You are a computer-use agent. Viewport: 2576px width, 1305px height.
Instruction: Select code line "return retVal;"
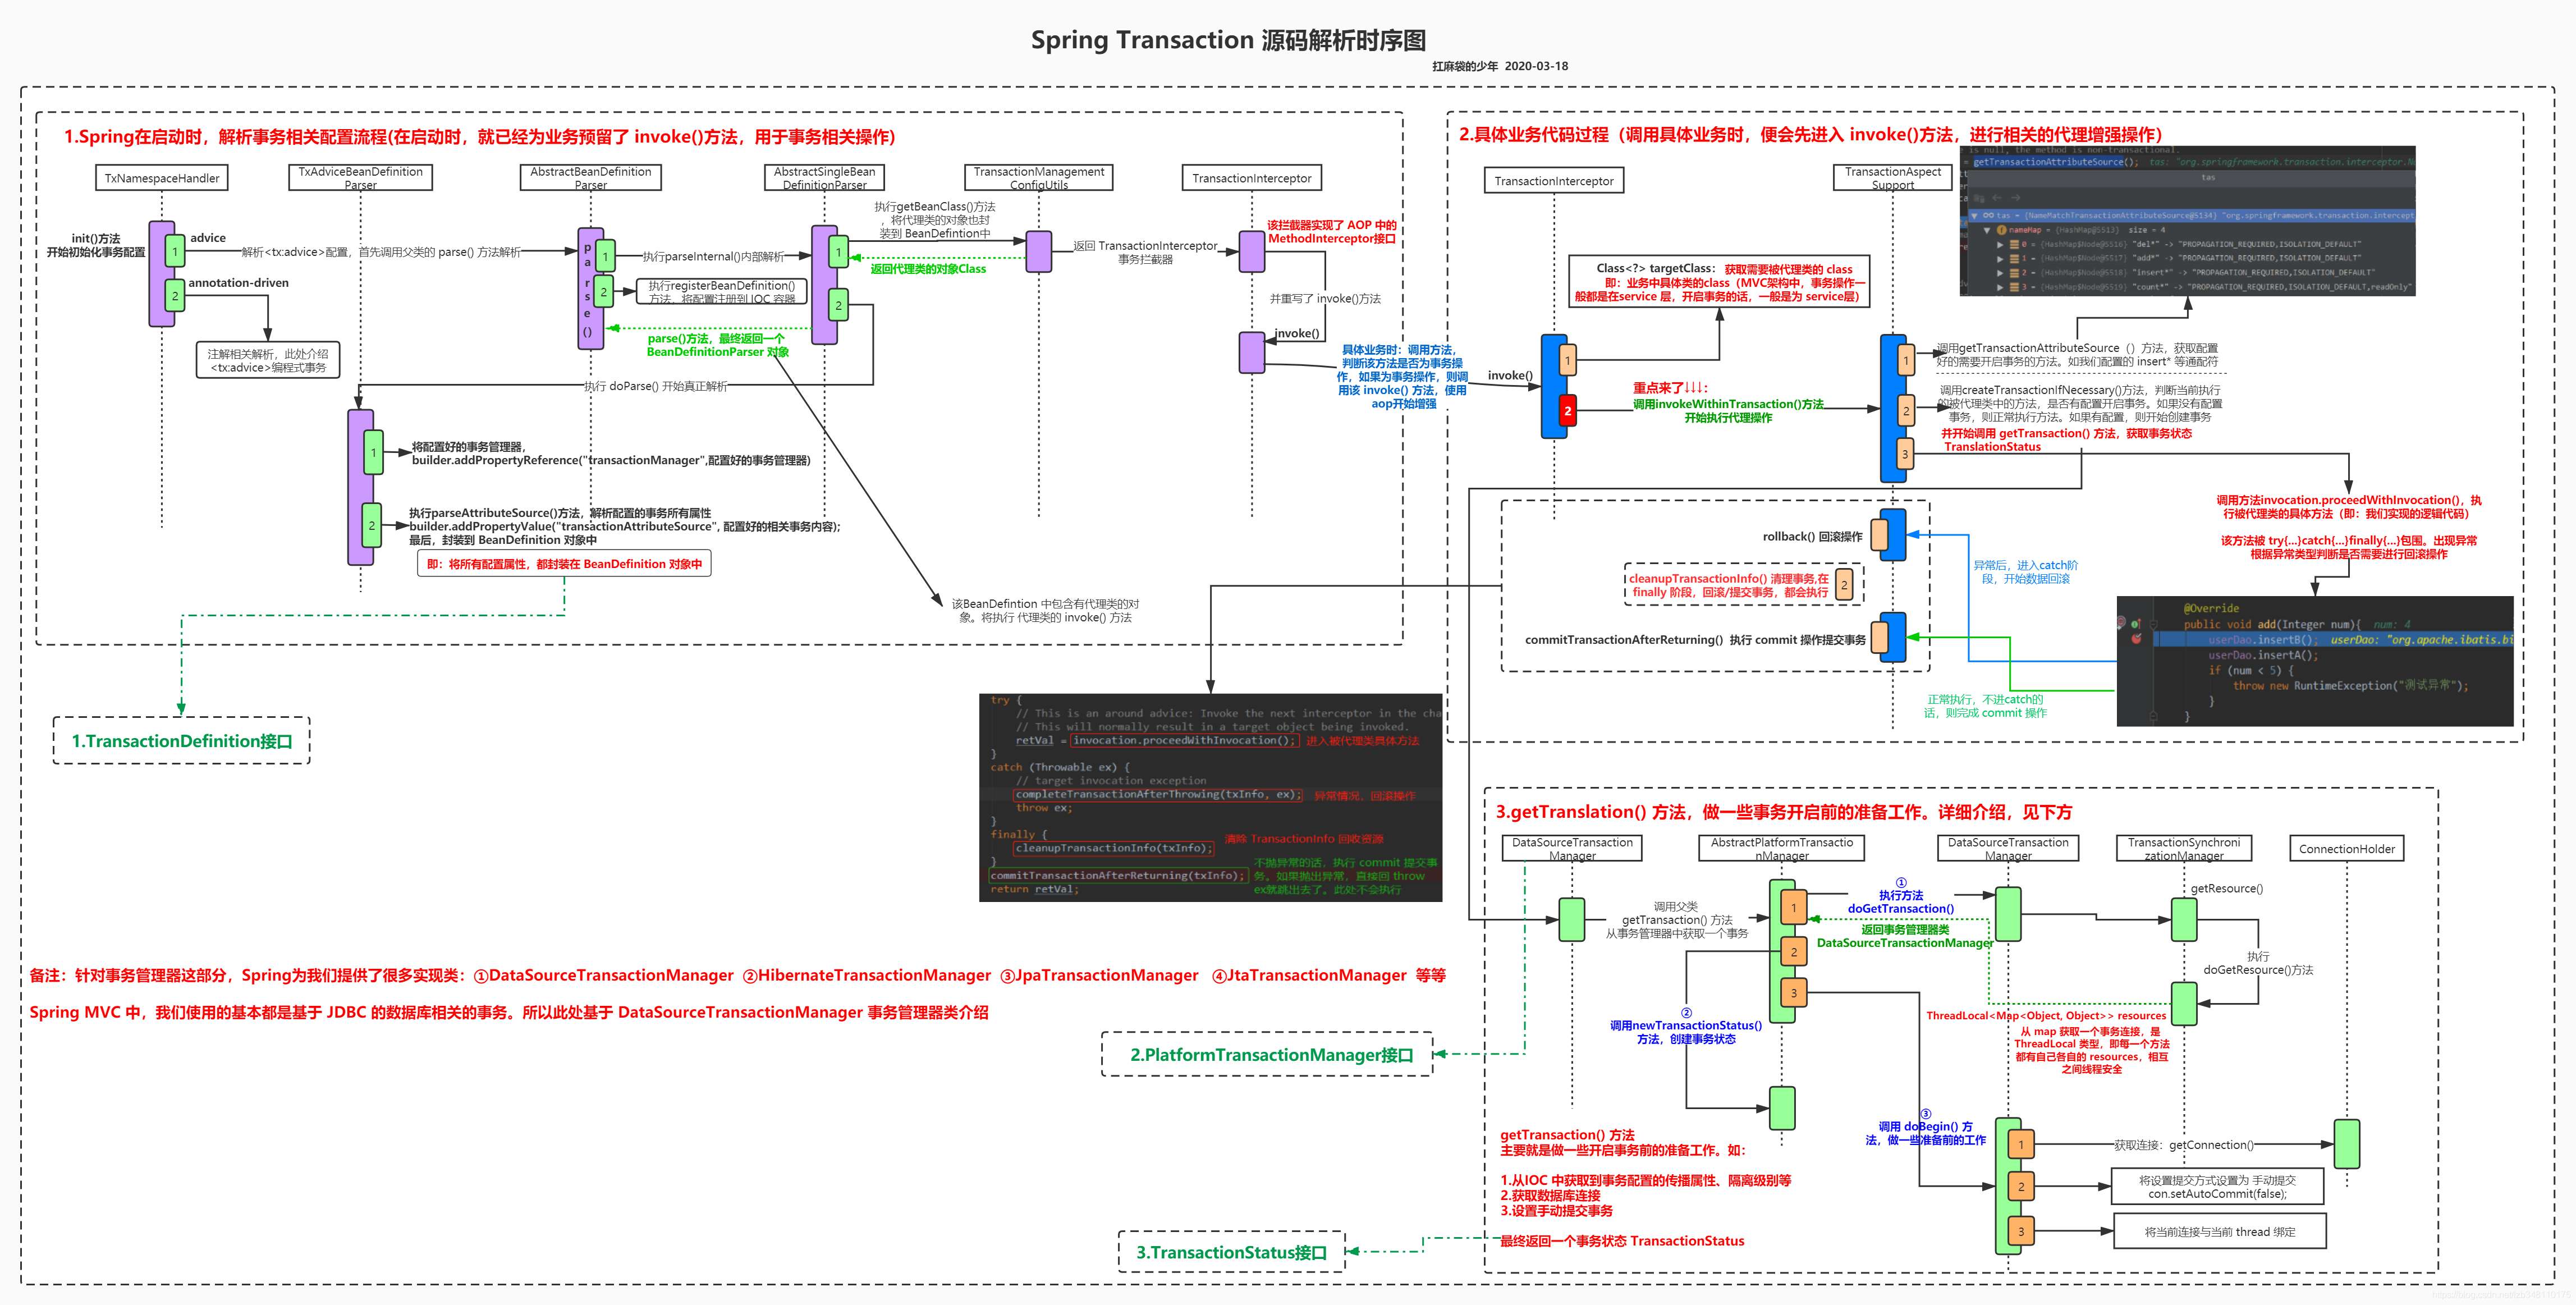coord(1034,889)
